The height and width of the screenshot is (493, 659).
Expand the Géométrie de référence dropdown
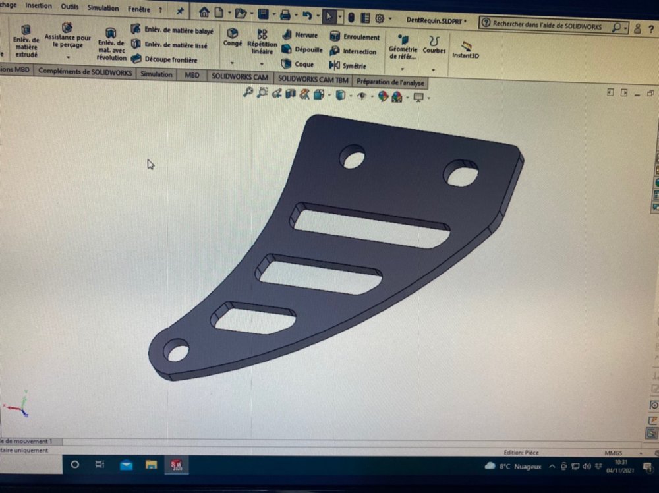(x=403, y=69)
